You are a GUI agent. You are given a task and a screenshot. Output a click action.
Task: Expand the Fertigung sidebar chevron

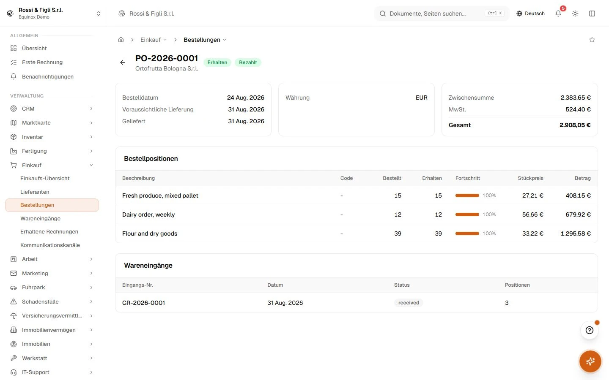pos(91,151)
